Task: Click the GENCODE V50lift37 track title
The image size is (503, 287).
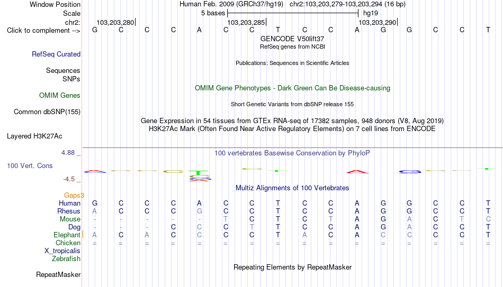Action: pos(292,39)
